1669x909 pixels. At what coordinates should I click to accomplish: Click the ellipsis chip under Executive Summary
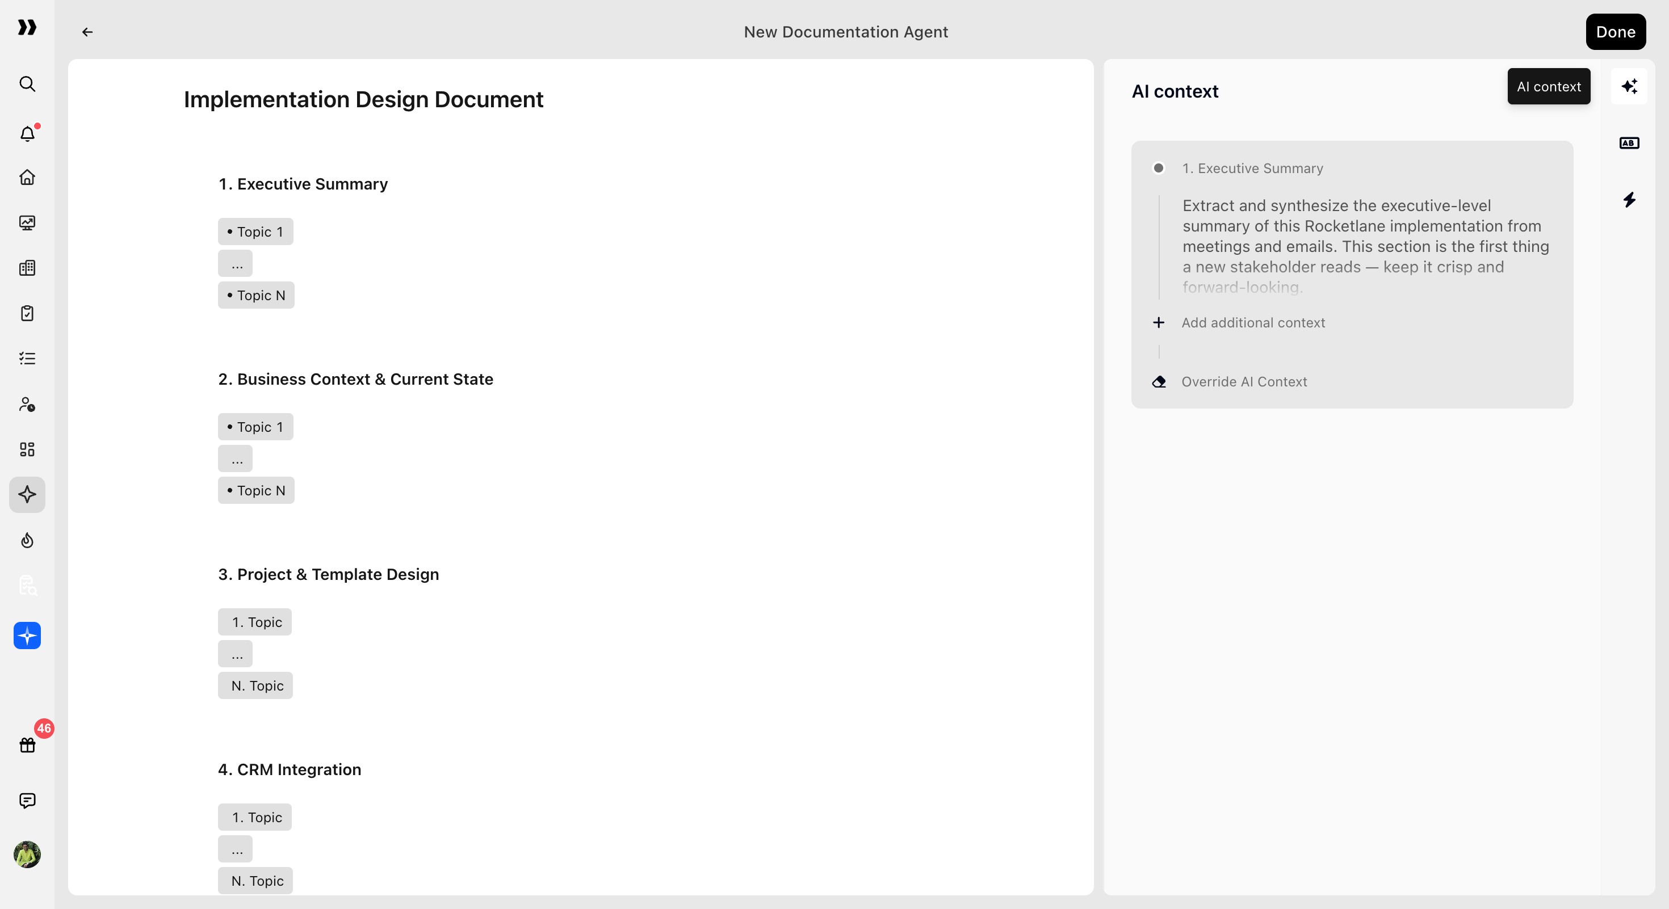tap(235, 263)
